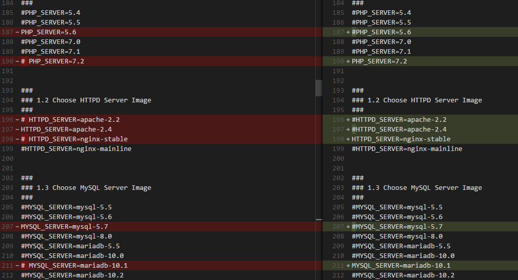Viewport: 518px width, 280px height.
Task: Click minus marker beside left line 187
Action: [17, 32]
